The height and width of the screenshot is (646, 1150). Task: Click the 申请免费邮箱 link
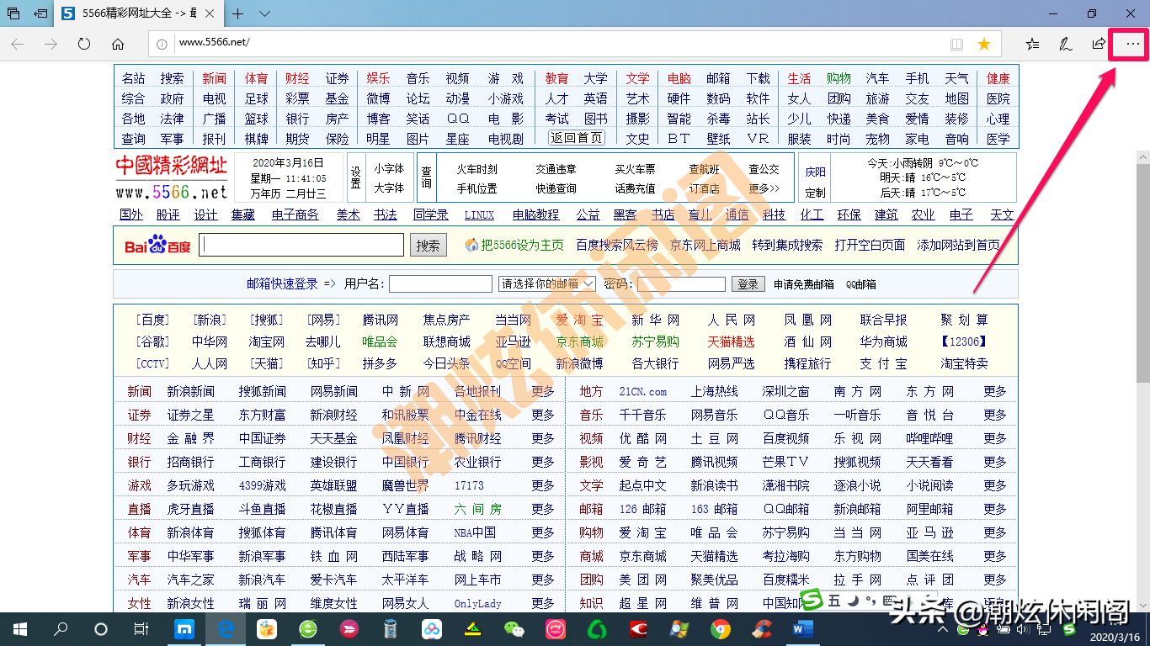click(804, 284)
